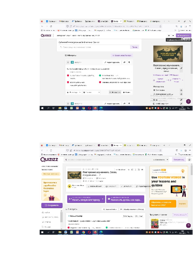Click the orange upgrade button under the promo banner
Screen dimensions: 195x276
[x=163, y=204]
